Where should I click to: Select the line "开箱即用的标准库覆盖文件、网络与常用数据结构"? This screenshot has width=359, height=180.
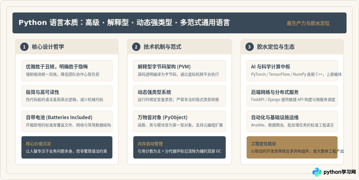click(x=68, y=125)
